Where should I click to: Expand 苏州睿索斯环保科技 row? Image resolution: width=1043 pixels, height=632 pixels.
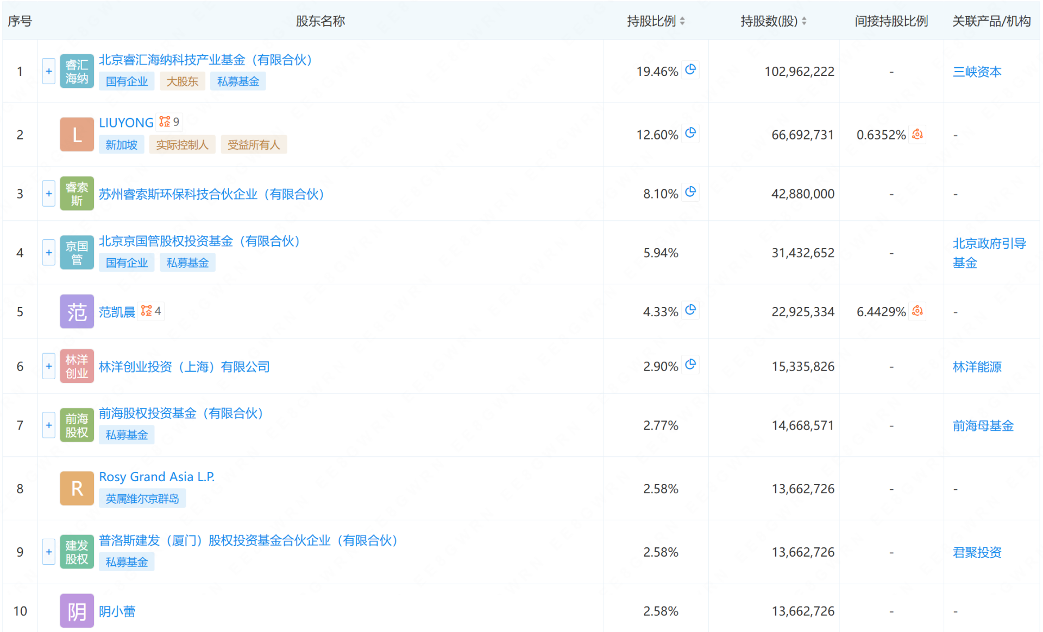coord(49,194)
